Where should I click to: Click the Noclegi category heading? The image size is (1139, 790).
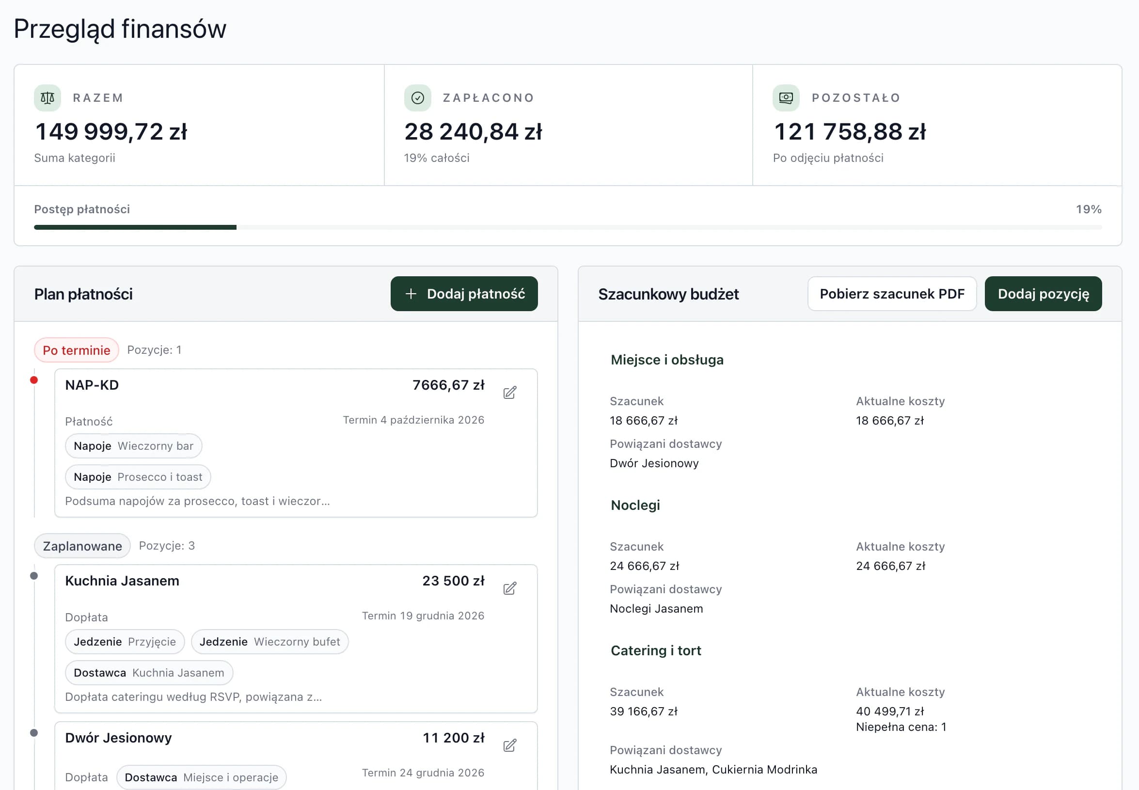pos(635,506)
